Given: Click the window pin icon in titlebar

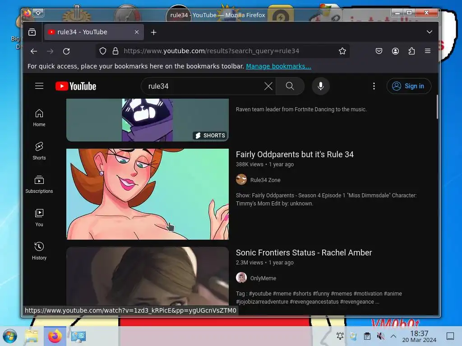Looking at the screenshot, I should 38,13.
